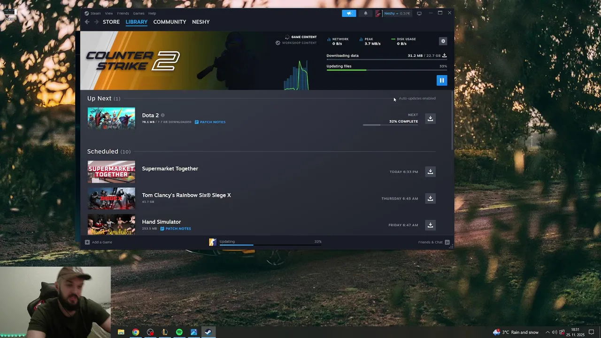Show hidden system tray icons
601x338 pixels.
(x=547, y=332)
